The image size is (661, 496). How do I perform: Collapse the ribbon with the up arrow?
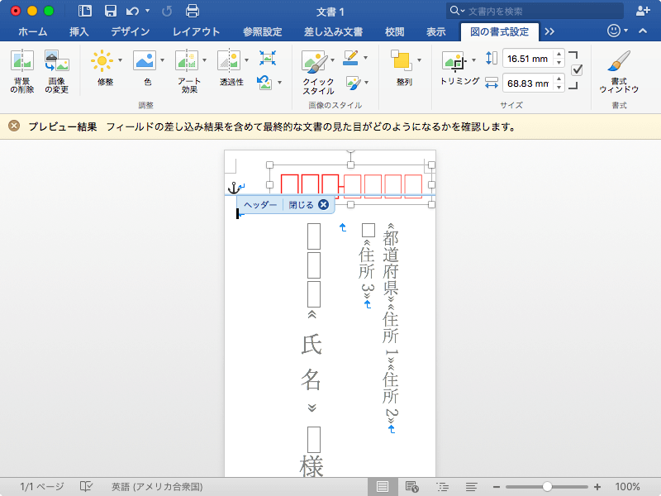click(643, 31)
